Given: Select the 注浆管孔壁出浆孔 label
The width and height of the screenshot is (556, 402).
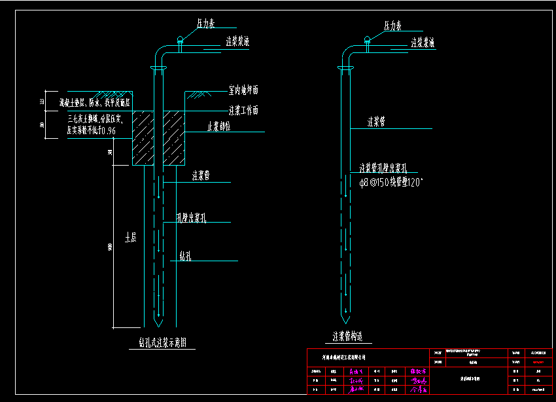Looking at the screenshot, I should tap(383, 168).
